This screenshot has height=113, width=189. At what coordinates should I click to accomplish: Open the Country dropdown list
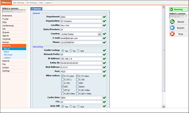pyautogui.click(x=99, y=34)
